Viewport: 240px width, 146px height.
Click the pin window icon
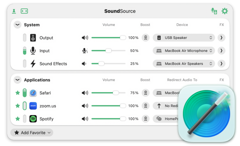(14, 11)
